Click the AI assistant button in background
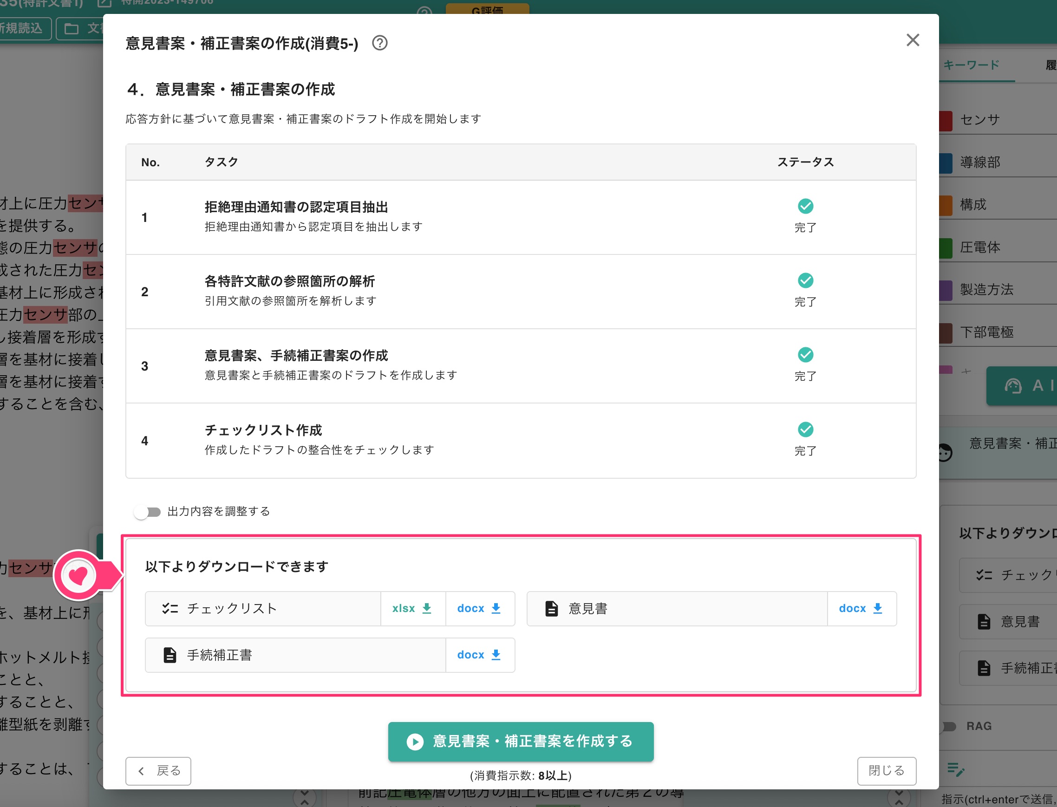The image size is (1057, 807). point(1021,386)
